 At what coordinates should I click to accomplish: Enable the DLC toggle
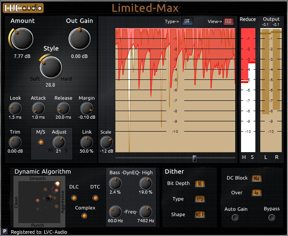coord(74,198)
